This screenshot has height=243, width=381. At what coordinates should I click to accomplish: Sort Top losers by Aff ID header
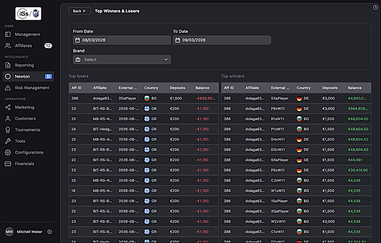pyautogui.click(x=77, y=88)
